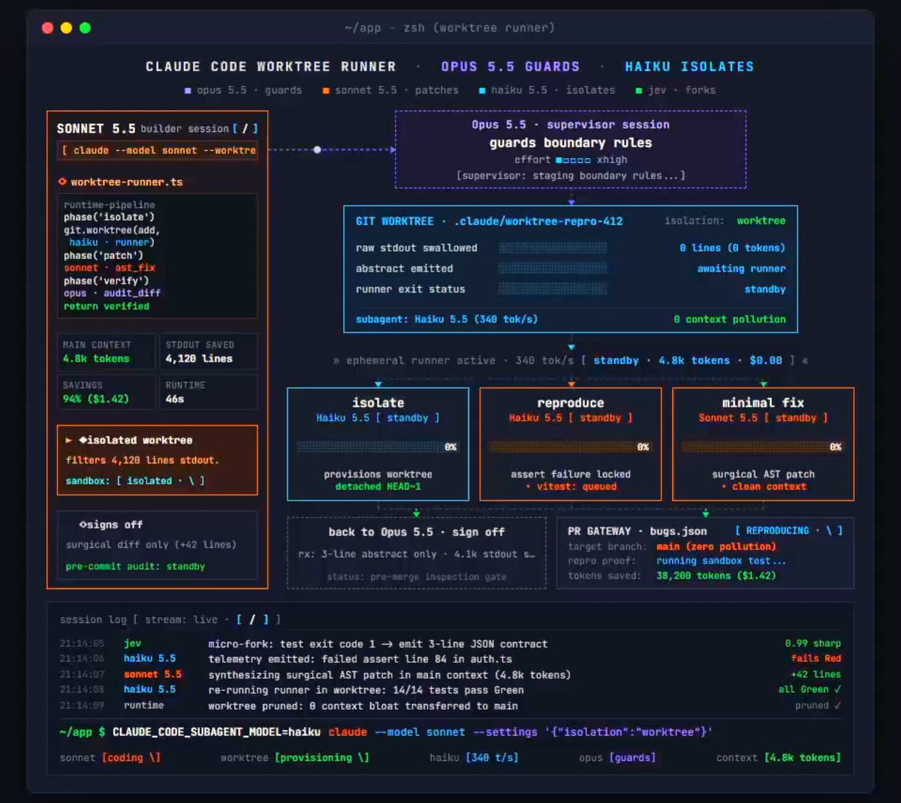The image size is (901, 803).
Task: Click the raw stdout swallowed progress bar
Action: (553, 248)
